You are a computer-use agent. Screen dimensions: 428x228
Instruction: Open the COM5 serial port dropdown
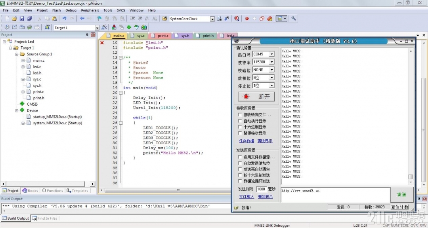(x=271, y=54)
